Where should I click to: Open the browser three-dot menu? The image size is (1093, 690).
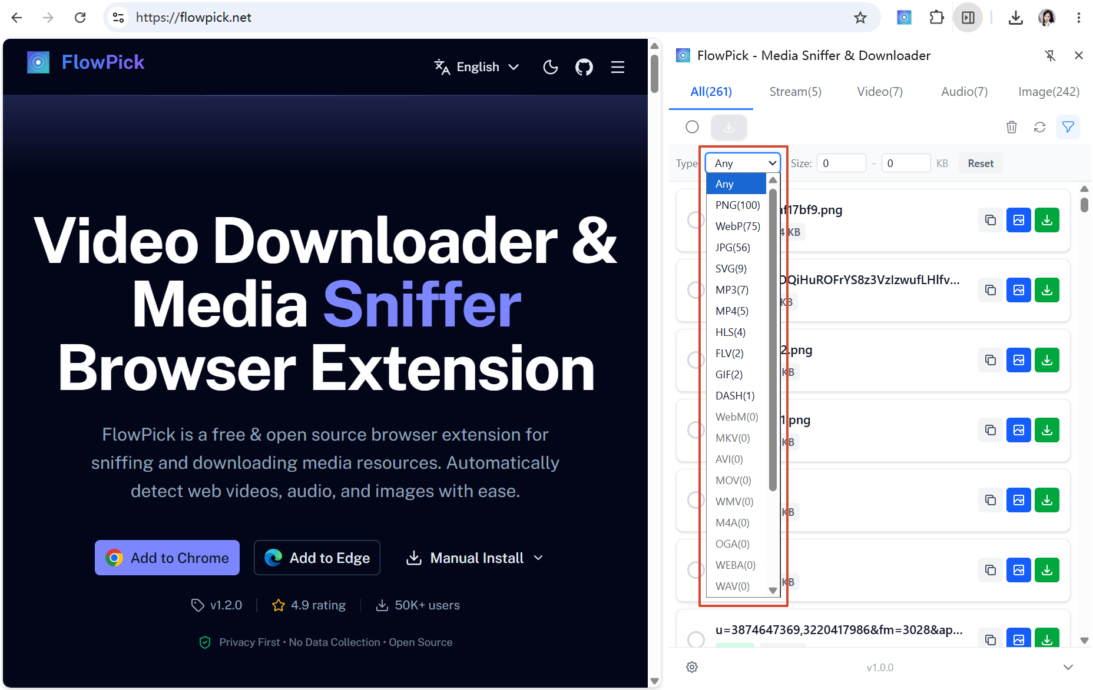[1078, 18]
